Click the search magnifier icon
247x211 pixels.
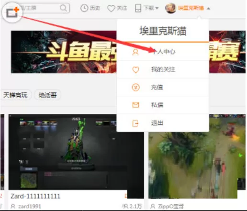click(63, 8)
